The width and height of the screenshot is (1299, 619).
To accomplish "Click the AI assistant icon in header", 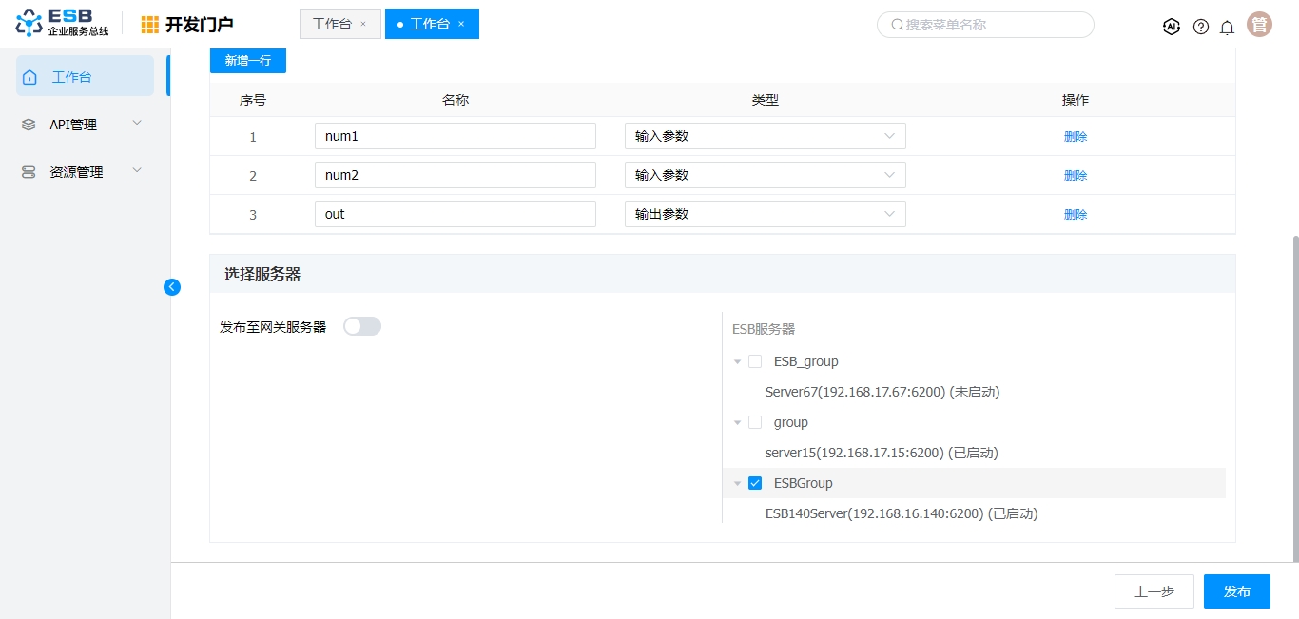I will [x=1172, y=27].
